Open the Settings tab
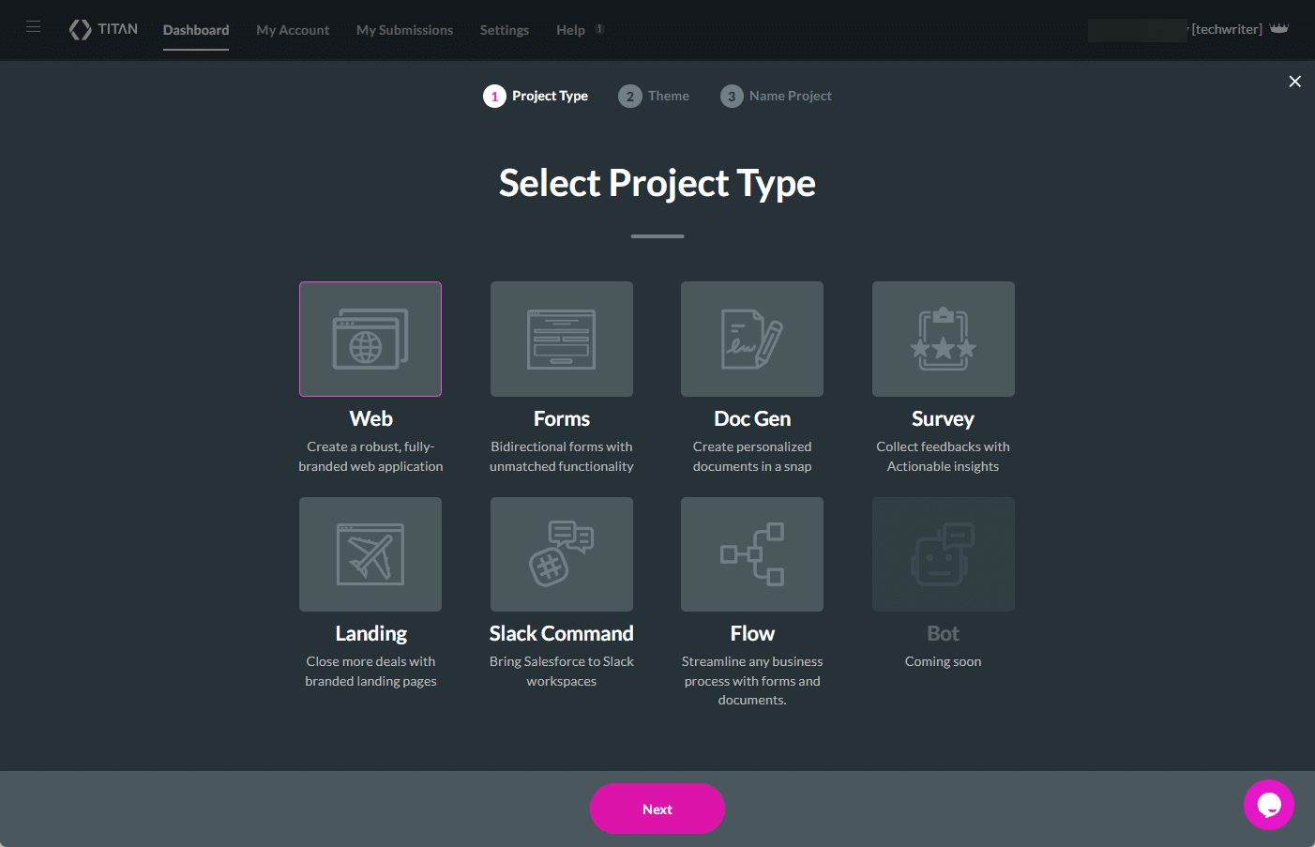This screenshot has height=847, width=1315. click(x=505, y=30)
